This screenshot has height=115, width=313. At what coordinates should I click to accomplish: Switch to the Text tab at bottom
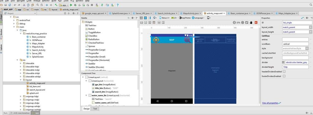pyautogui.click(x=95, y=109)
